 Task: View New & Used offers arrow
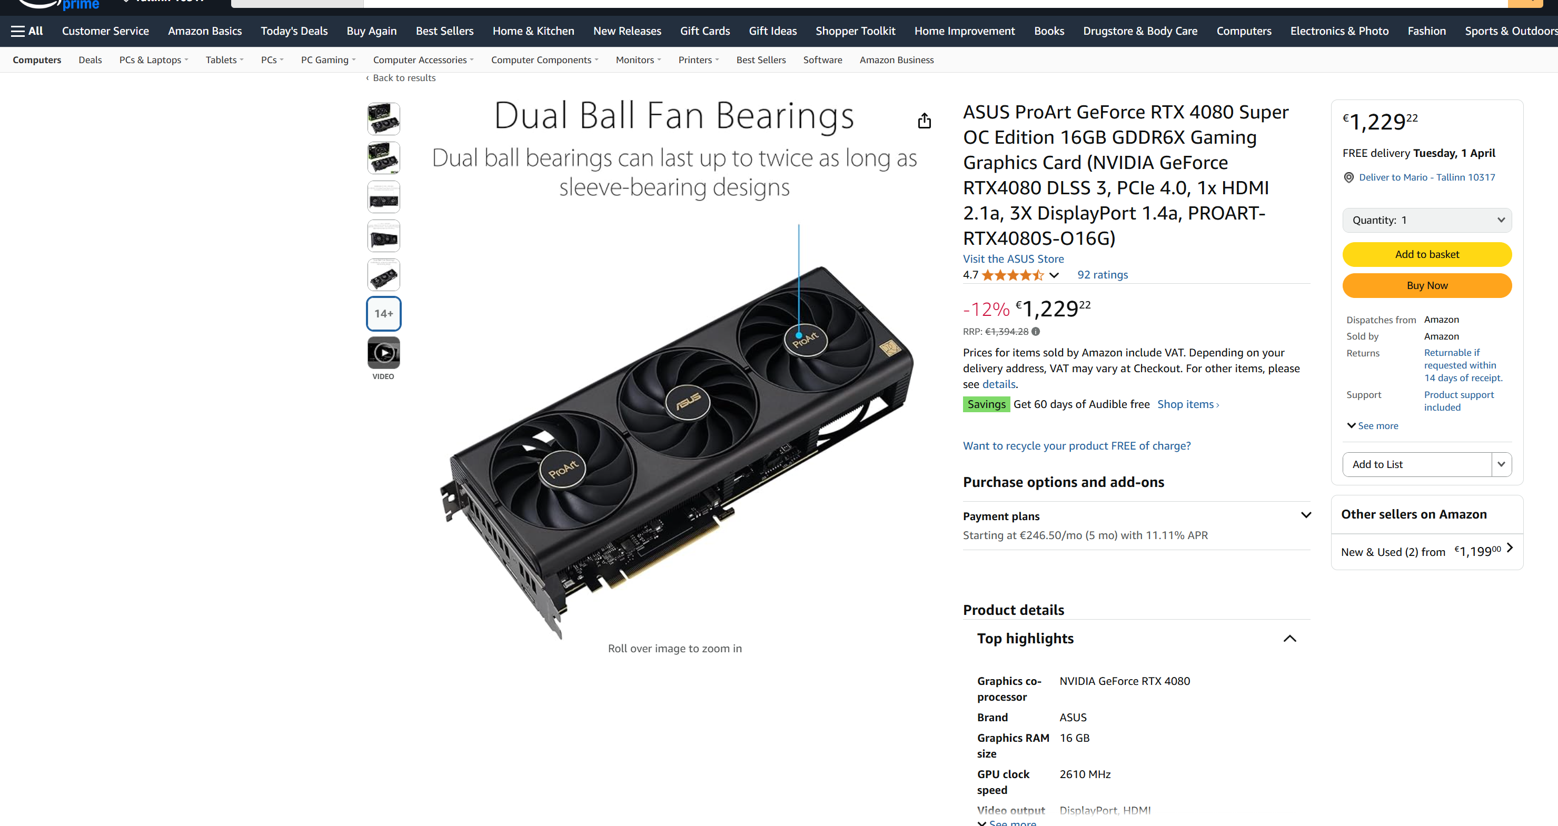click(x=1510, y=548)
